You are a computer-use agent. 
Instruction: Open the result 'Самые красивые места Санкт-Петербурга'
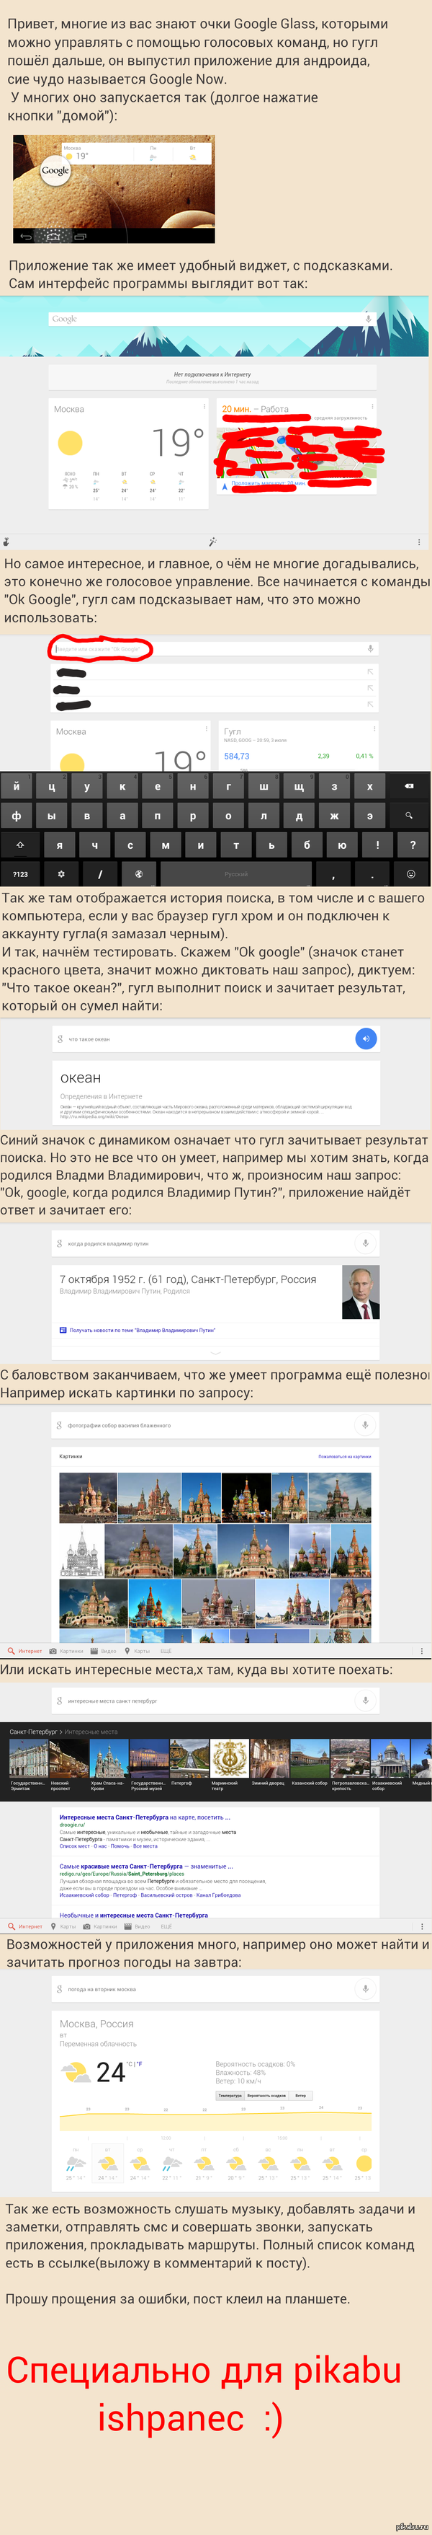(145, 1865)
